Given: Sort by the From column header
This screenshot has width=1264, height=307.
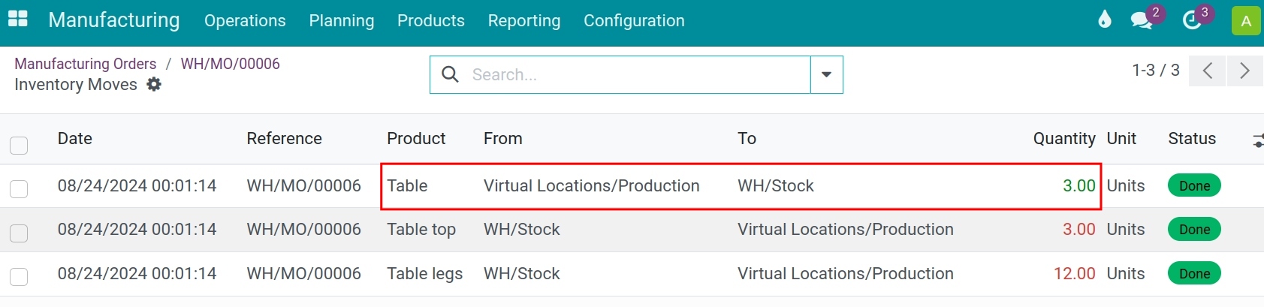Looking at the screenshot, I should pos(503,138).
